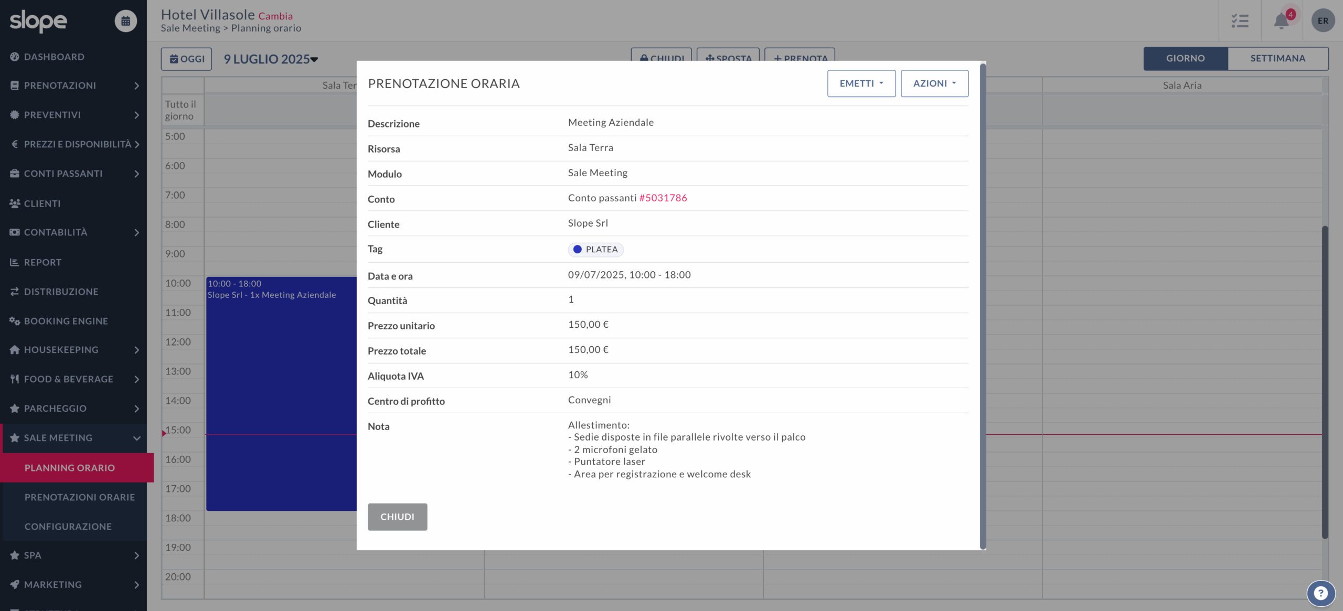Click the Contabilità money icon
Viewport: 1343px width, 611px height.
[15, 232]
